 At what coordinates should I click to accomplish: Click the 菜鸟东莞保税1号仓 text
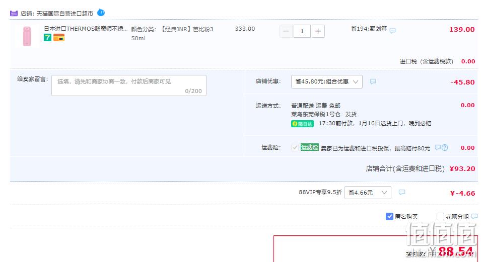(316, 114)
